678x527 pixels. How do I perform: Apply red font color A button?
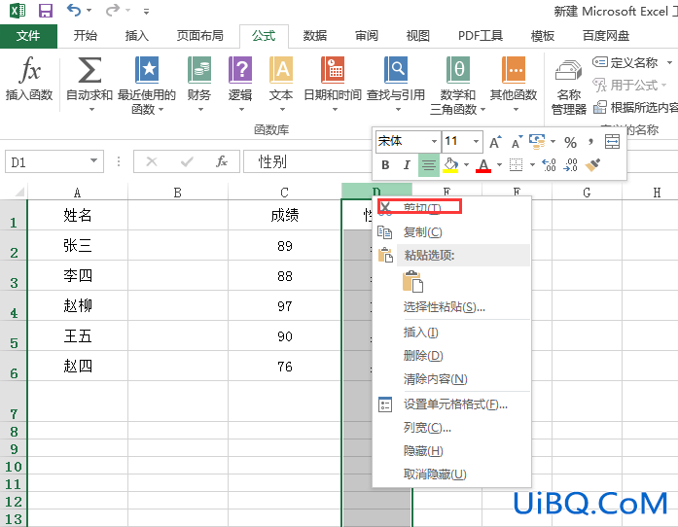(483, 165)
